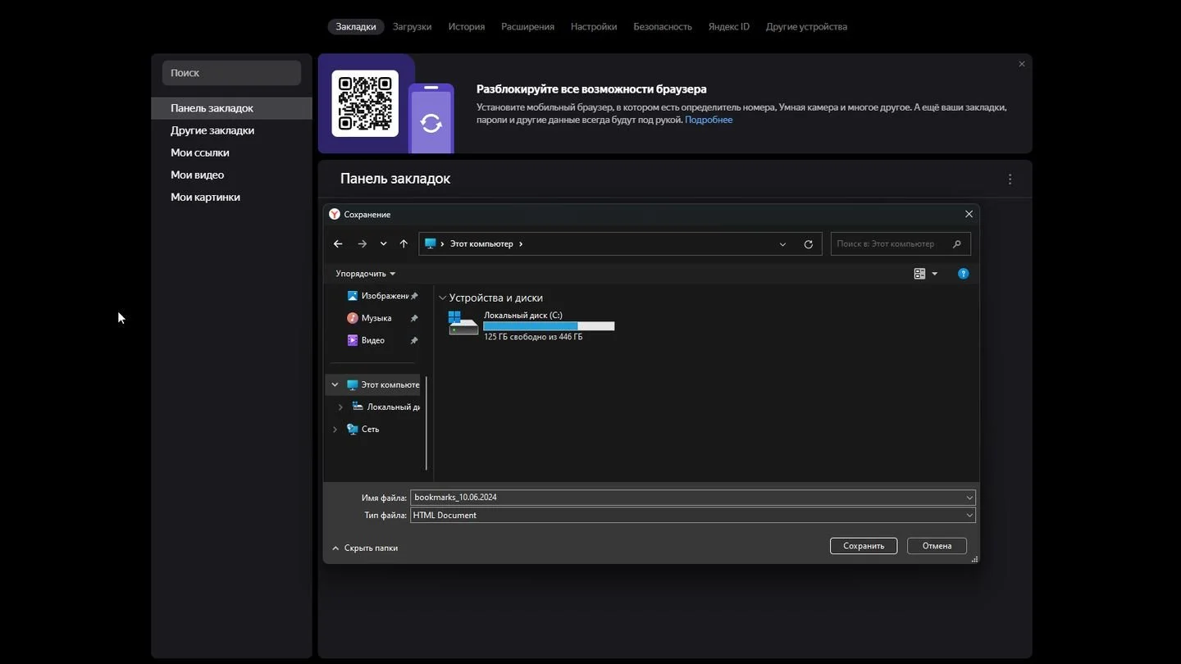Follow the Подробнее link

click(x=709, y=120)
